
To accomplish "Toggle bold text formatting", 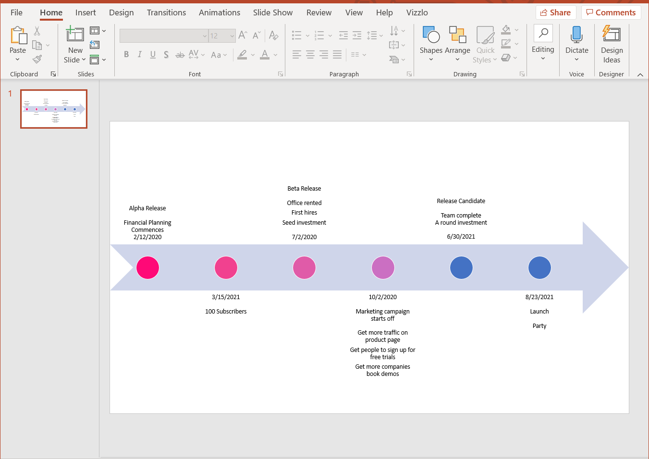I will tap(126, 54).
